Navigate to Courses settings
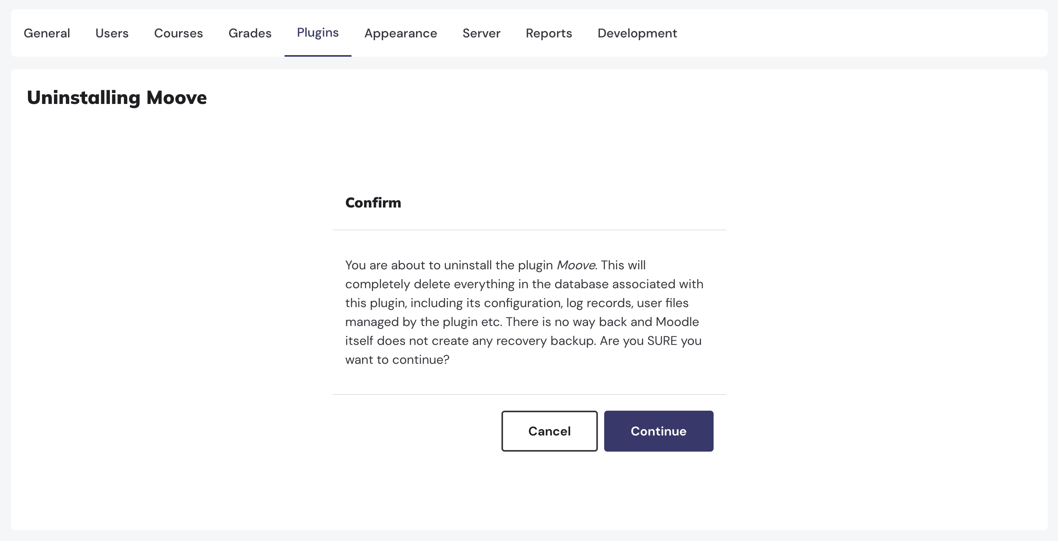The width and height of the screenshot is (1058, 541). 178,32
